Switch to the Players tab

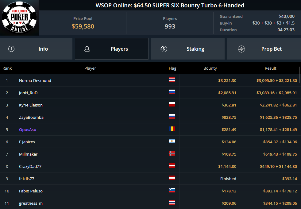pyautogui.click(x=111, y=49)
